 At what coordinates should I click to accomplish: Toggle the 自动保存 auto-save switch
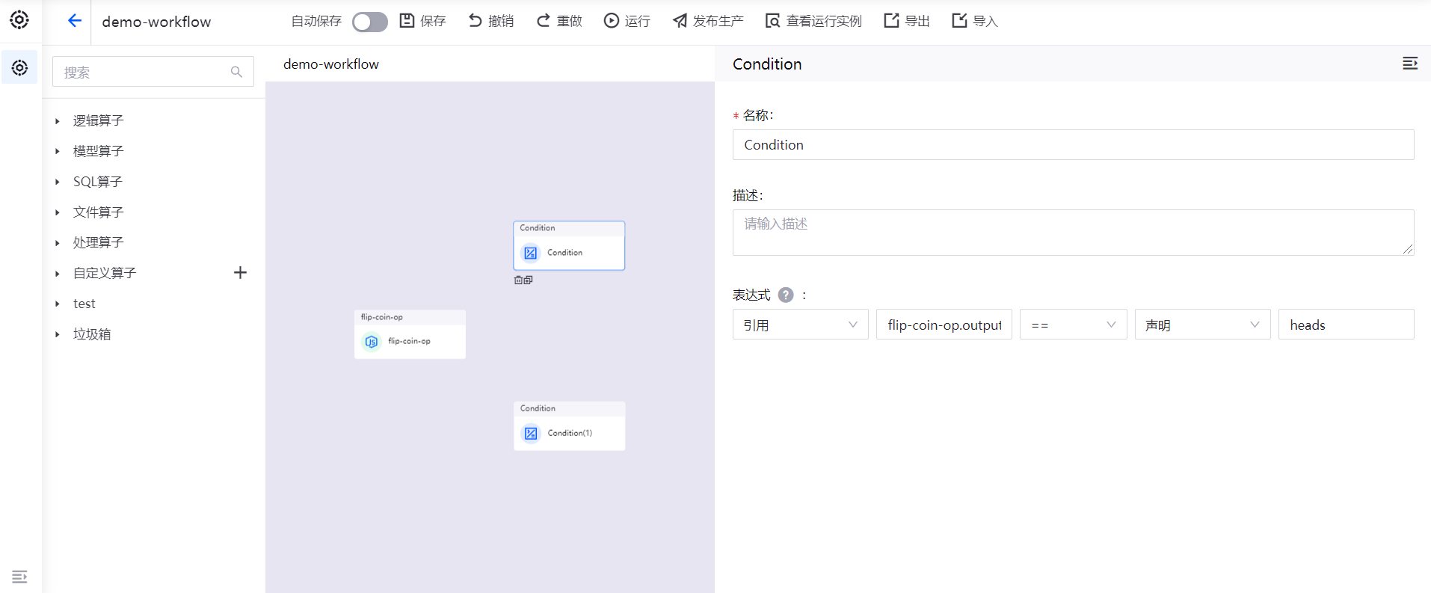pos(370,22)
